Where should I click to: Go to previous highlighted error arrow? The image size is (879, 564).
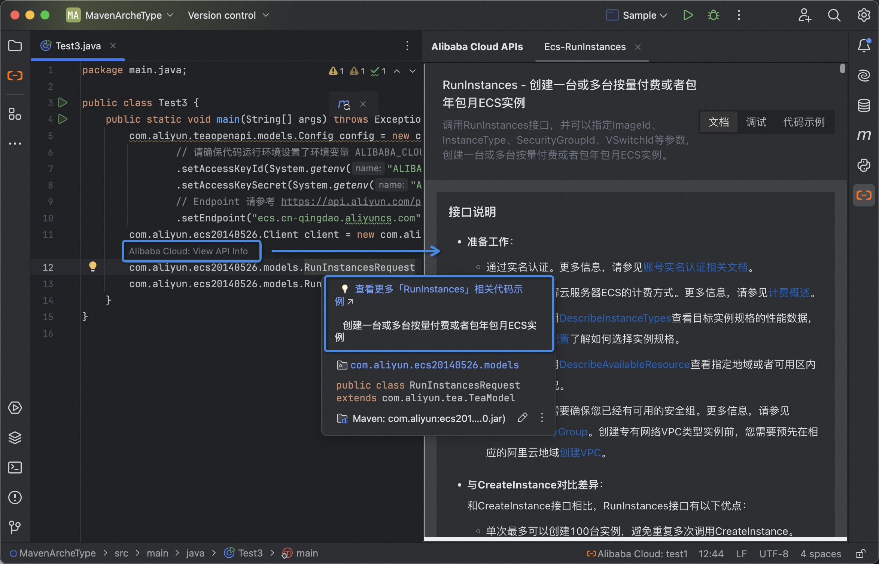click(397, 71)
